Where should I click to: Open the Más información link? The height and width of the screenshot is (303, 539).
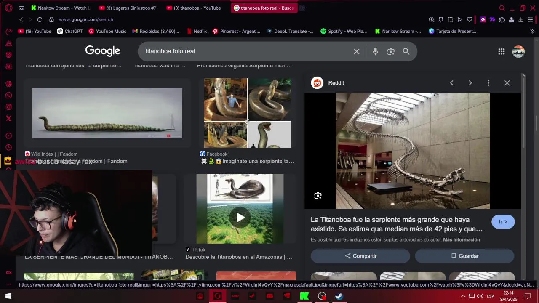click(x=462, y=240)
